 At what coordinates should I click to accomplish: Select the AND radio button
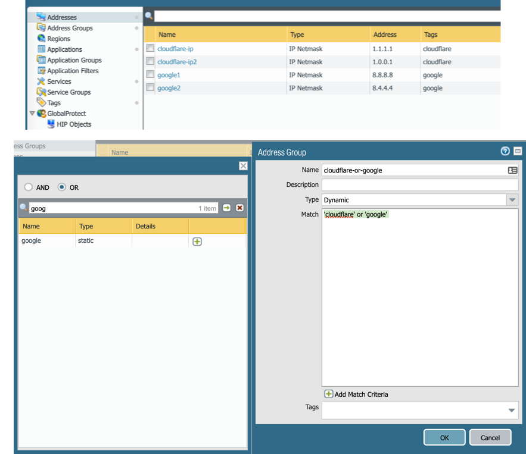(29, 187)
